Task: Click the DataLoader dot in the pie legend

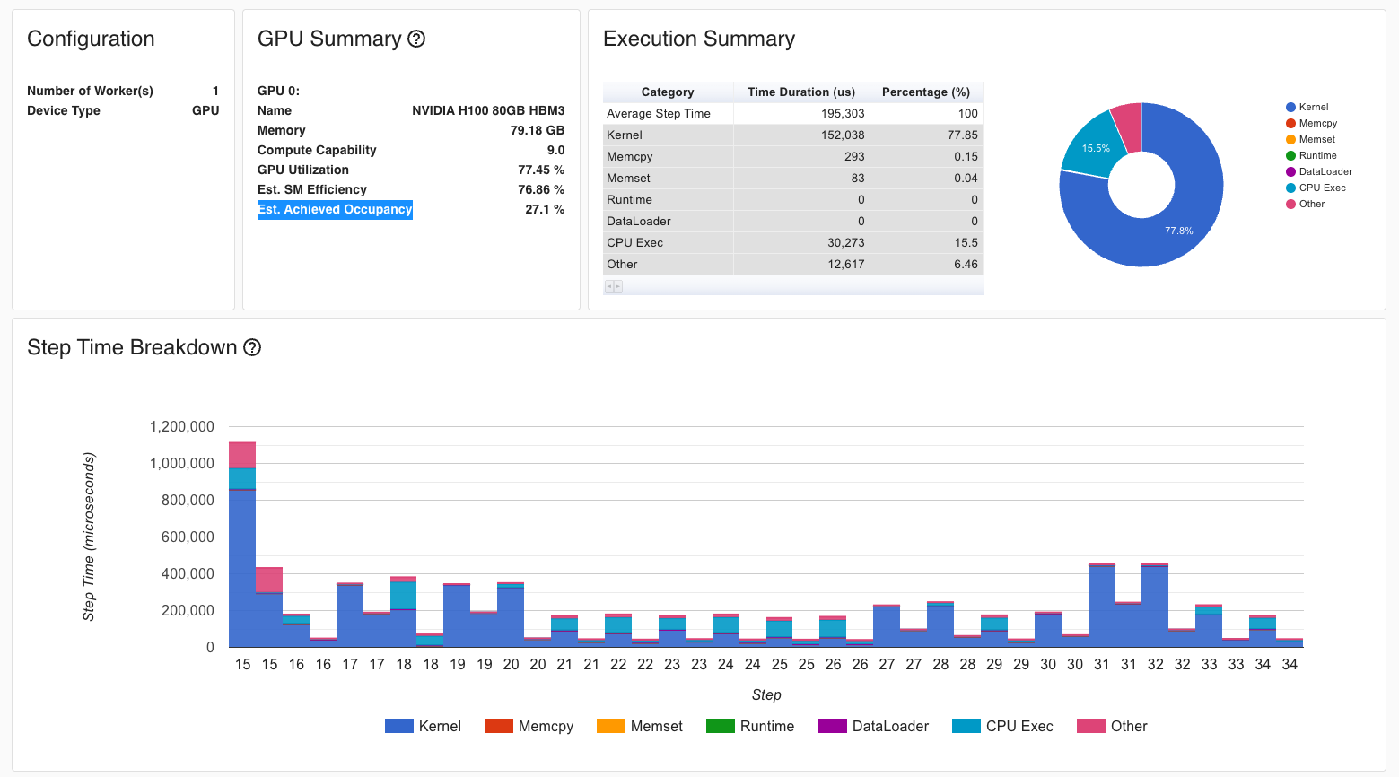Action: (x=1290, y=171)
